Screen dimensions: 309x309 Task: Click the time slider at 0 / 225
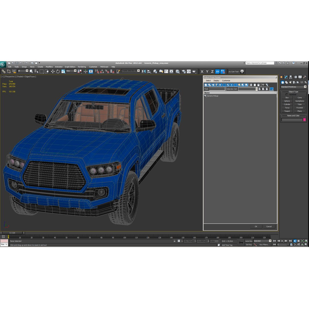[x=12, y=233]
